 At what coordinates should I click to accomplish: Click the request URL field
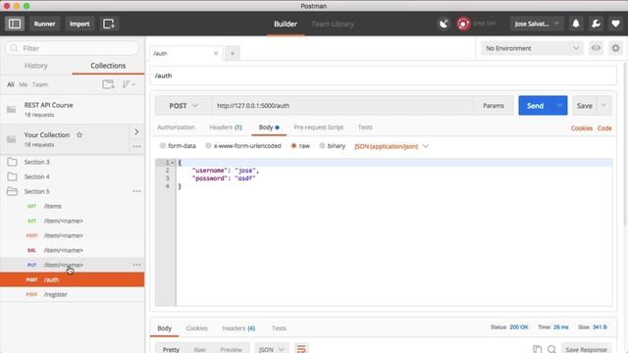(x=342, y=106)
